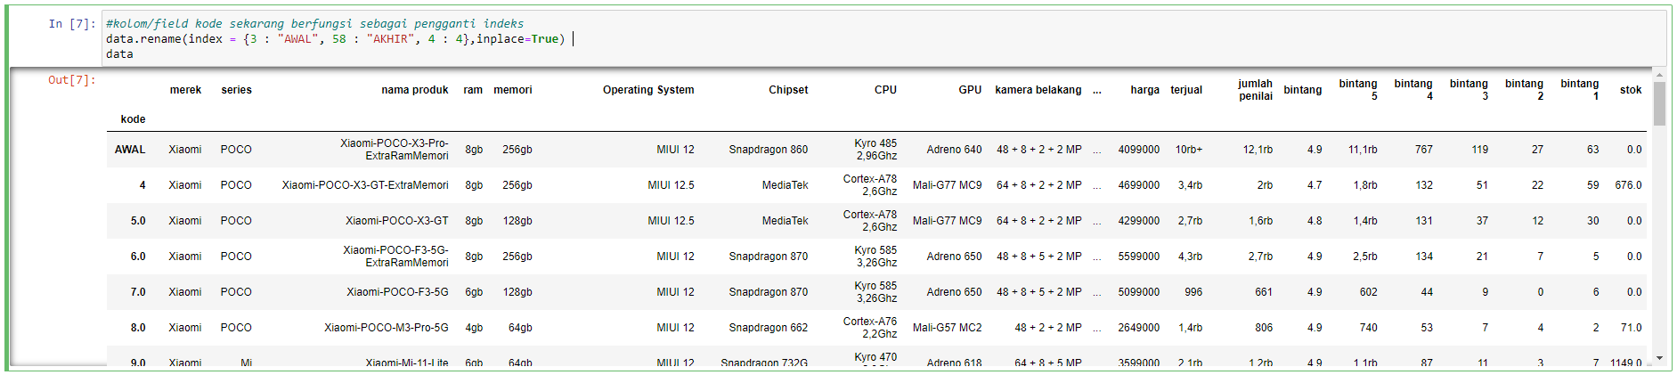The image size is (1677, 375).
Task: Click the scroll down arrow of output scrollbar
Action: click(1659, 358)
